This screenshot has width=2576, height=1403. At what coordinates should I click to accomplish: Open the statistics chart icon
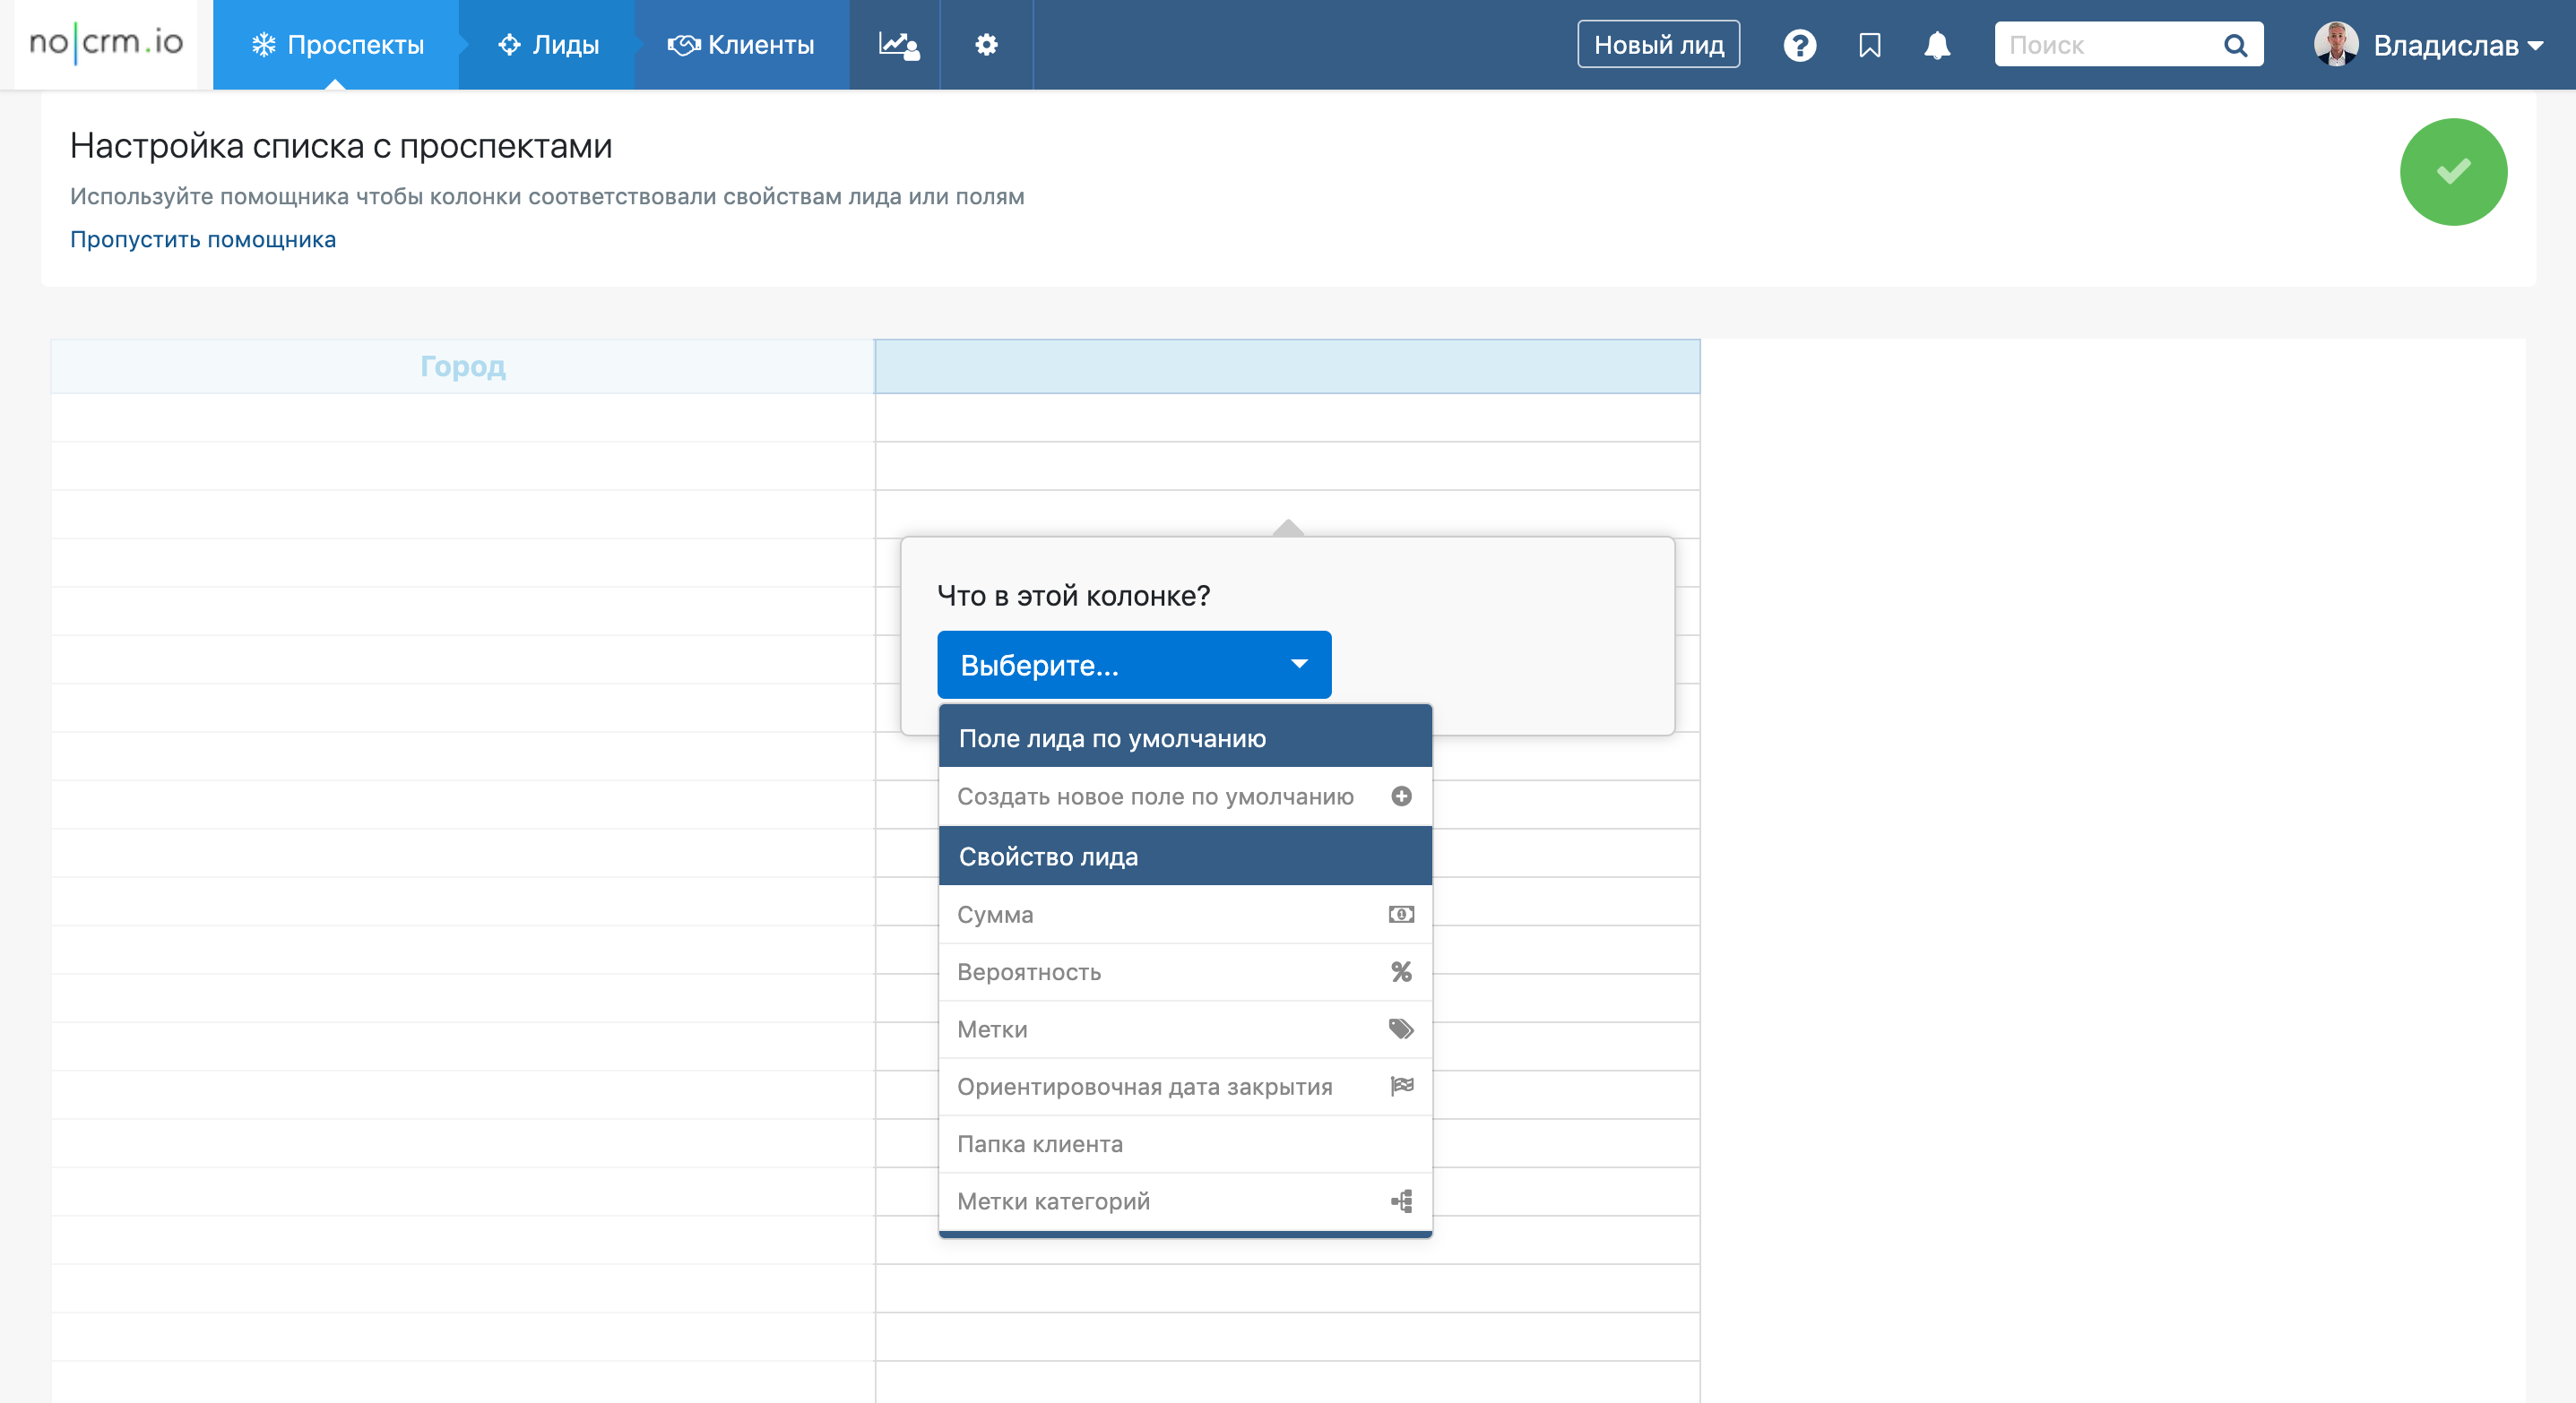pyautogui.click(x=897, y=45)
